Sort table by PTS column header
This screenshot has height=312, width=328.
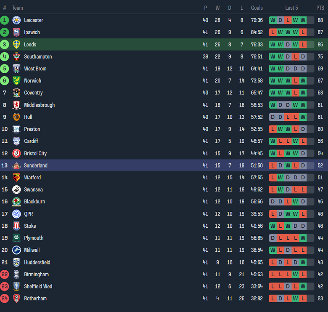320,8
